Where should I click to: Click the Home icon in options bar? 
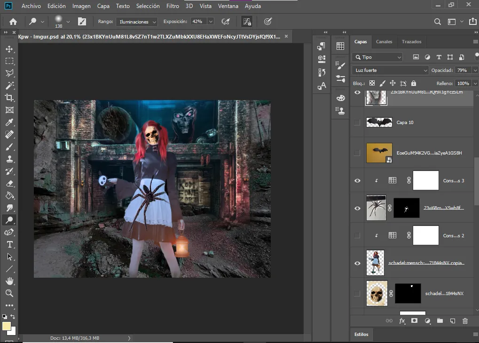pos(13,22)
